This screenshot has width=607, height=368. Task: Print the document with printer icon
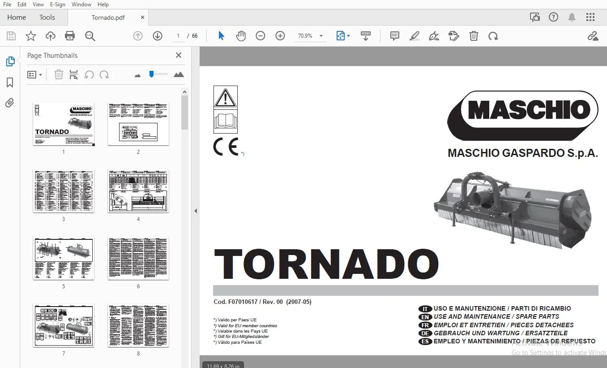pyautogui.click(x=70, y=36)
